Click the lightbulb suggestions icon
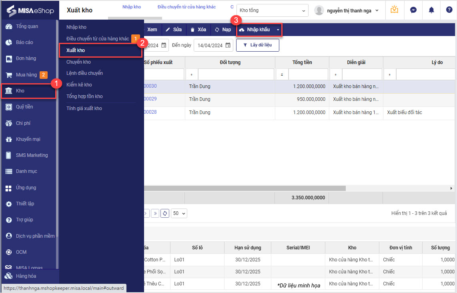Image resolution: width=457 pixels, height=293 pixels. point(395,10)
